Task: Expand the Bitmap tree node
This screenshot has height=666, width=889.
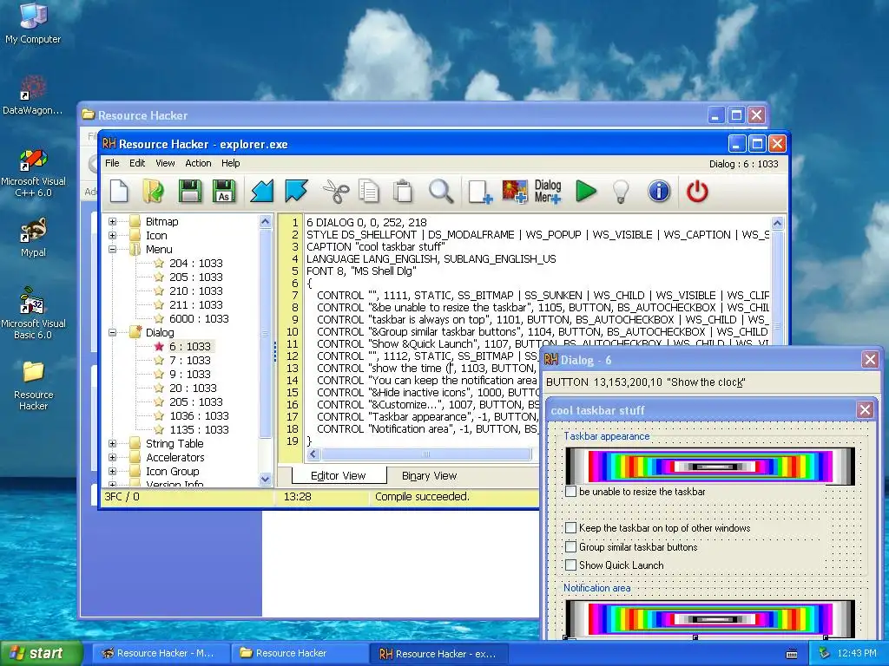Action: pyautogui.click(x=112, y=221)
